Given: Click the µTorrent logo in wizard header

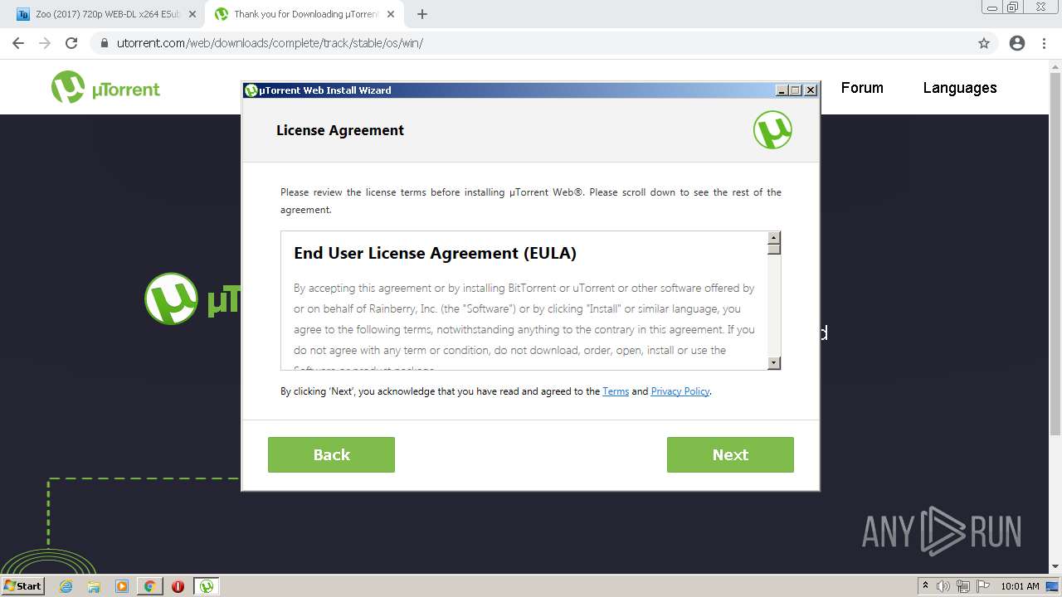Looking at the screenshot, I should click(x=772, y=130).
